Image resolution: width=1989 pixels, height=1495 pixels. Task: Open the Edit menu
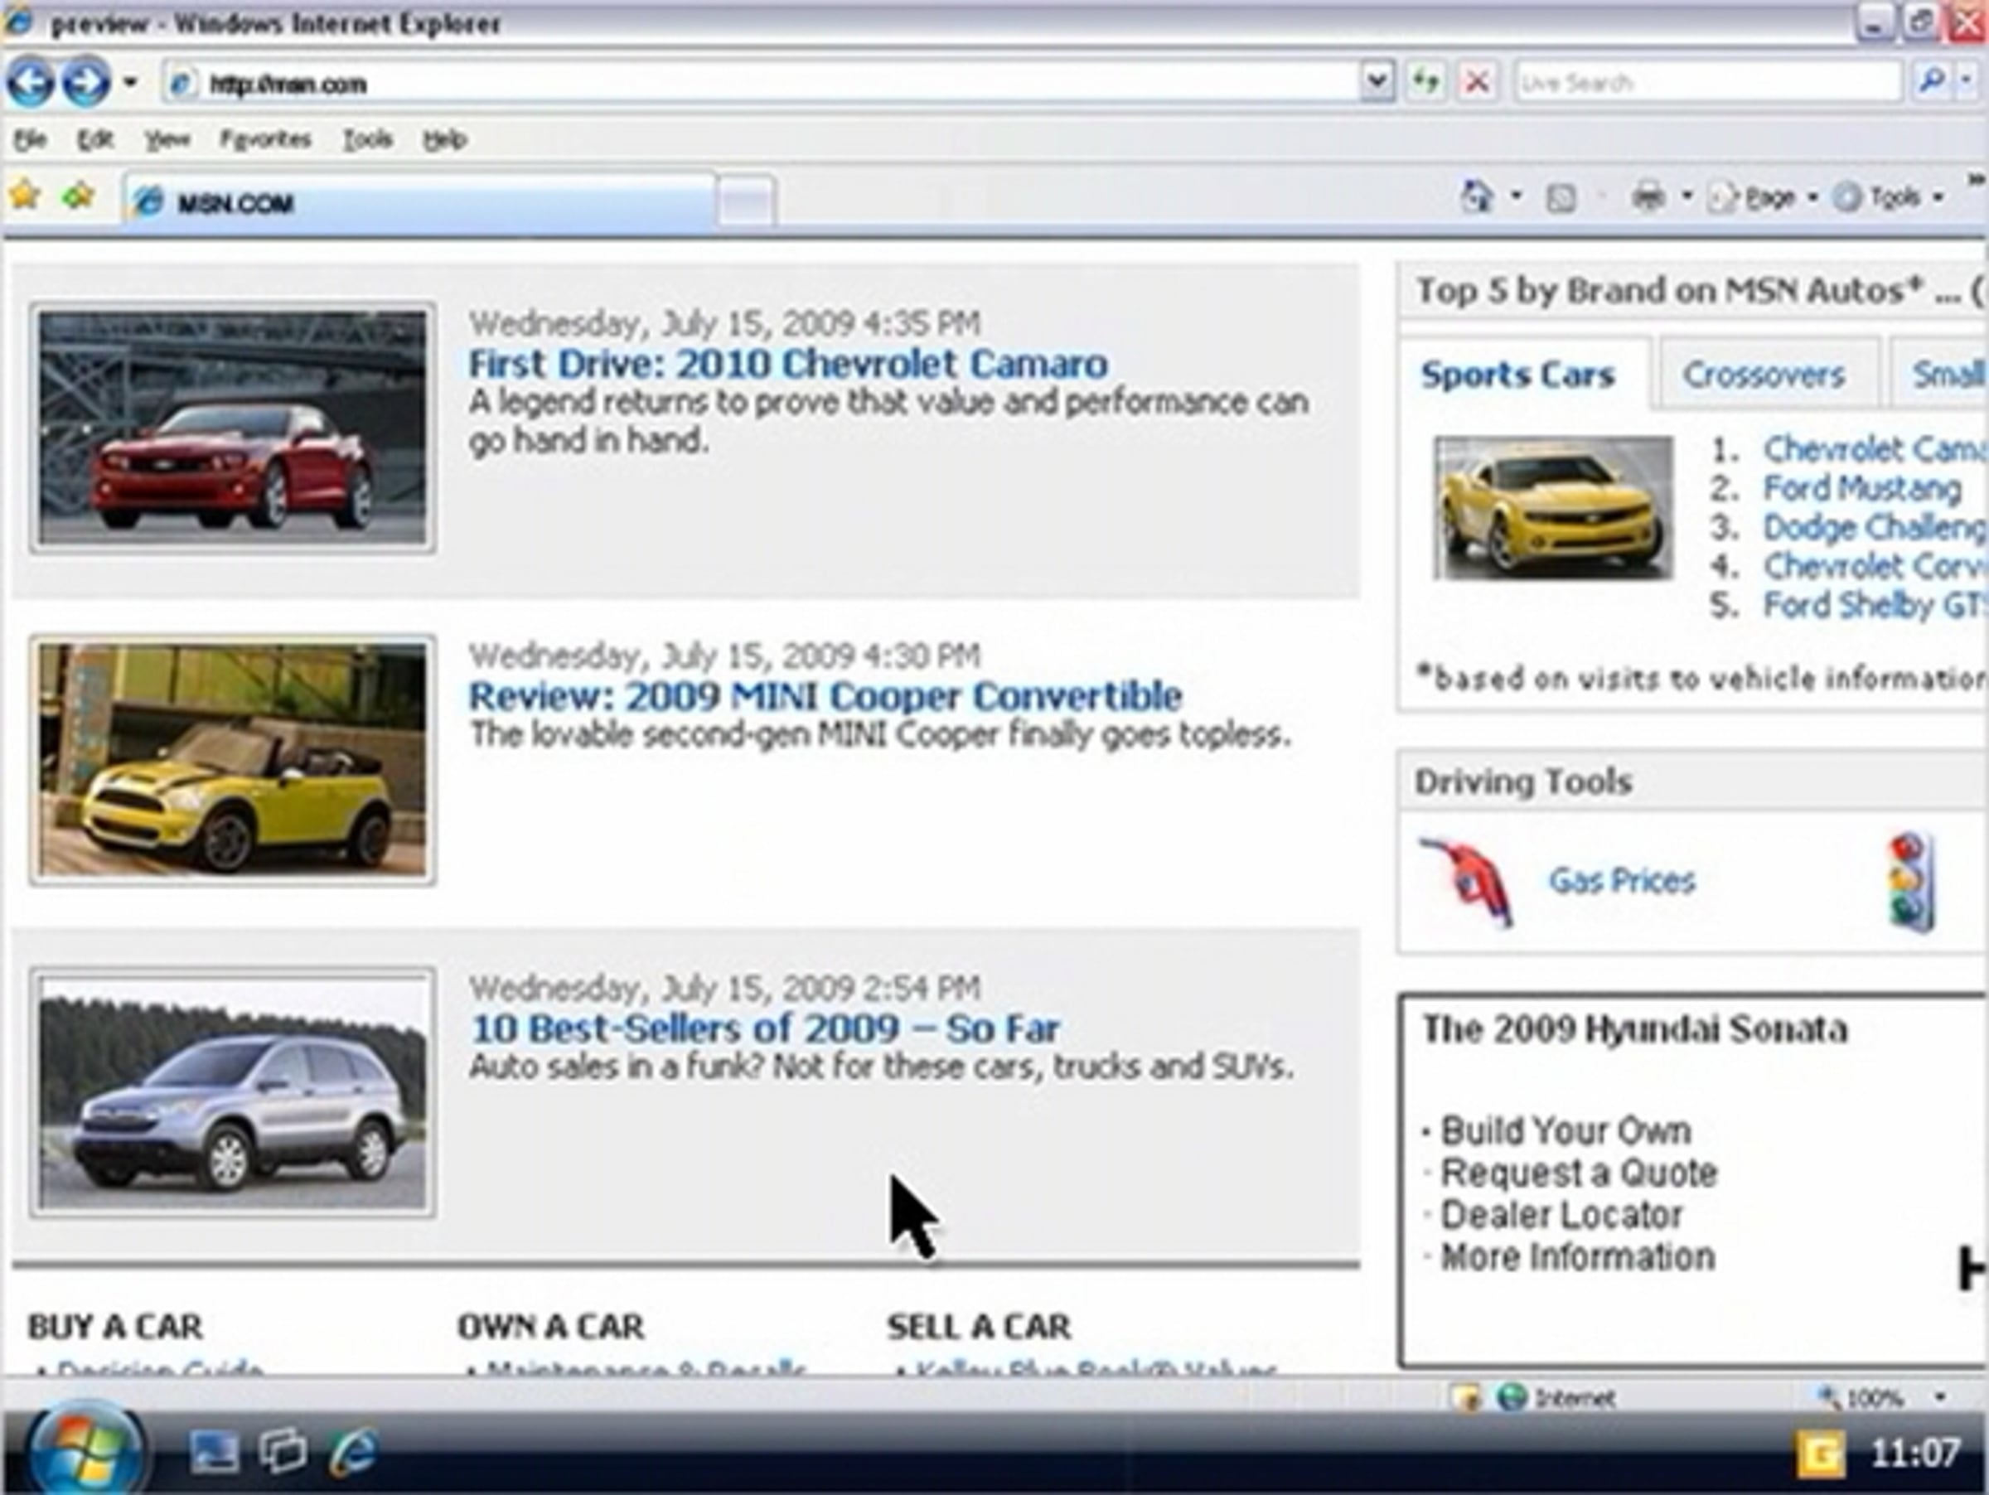point(94,139)
